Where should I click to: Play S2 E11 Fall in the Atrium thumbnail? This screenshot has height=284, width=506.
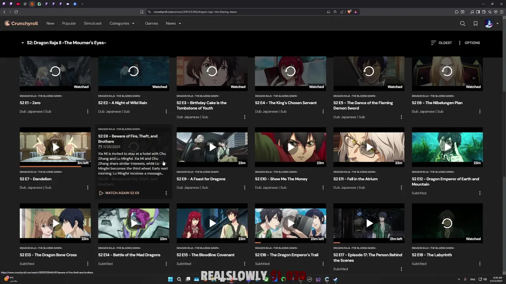point(369,147)
